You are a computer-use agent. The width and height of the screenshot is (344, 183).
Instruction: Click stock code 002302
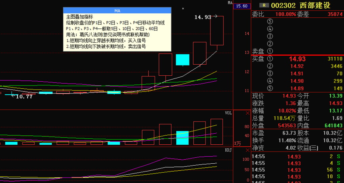(283, 5)
